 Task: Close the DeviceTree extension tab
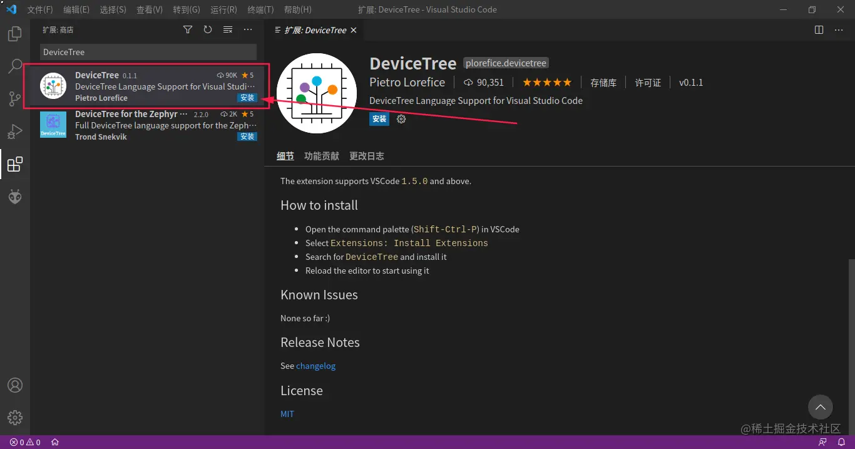(354, 30)
